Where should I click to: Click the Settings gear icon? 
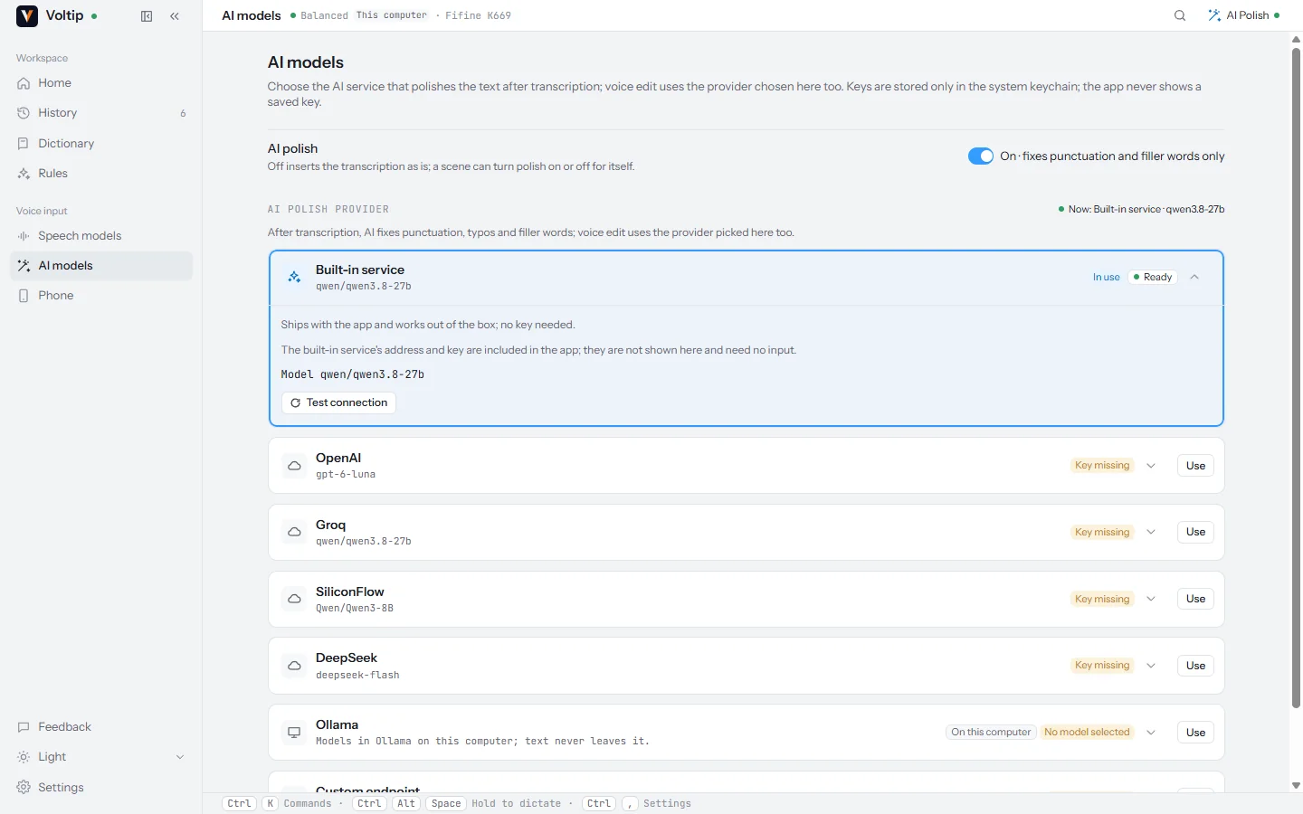point(24,788)
